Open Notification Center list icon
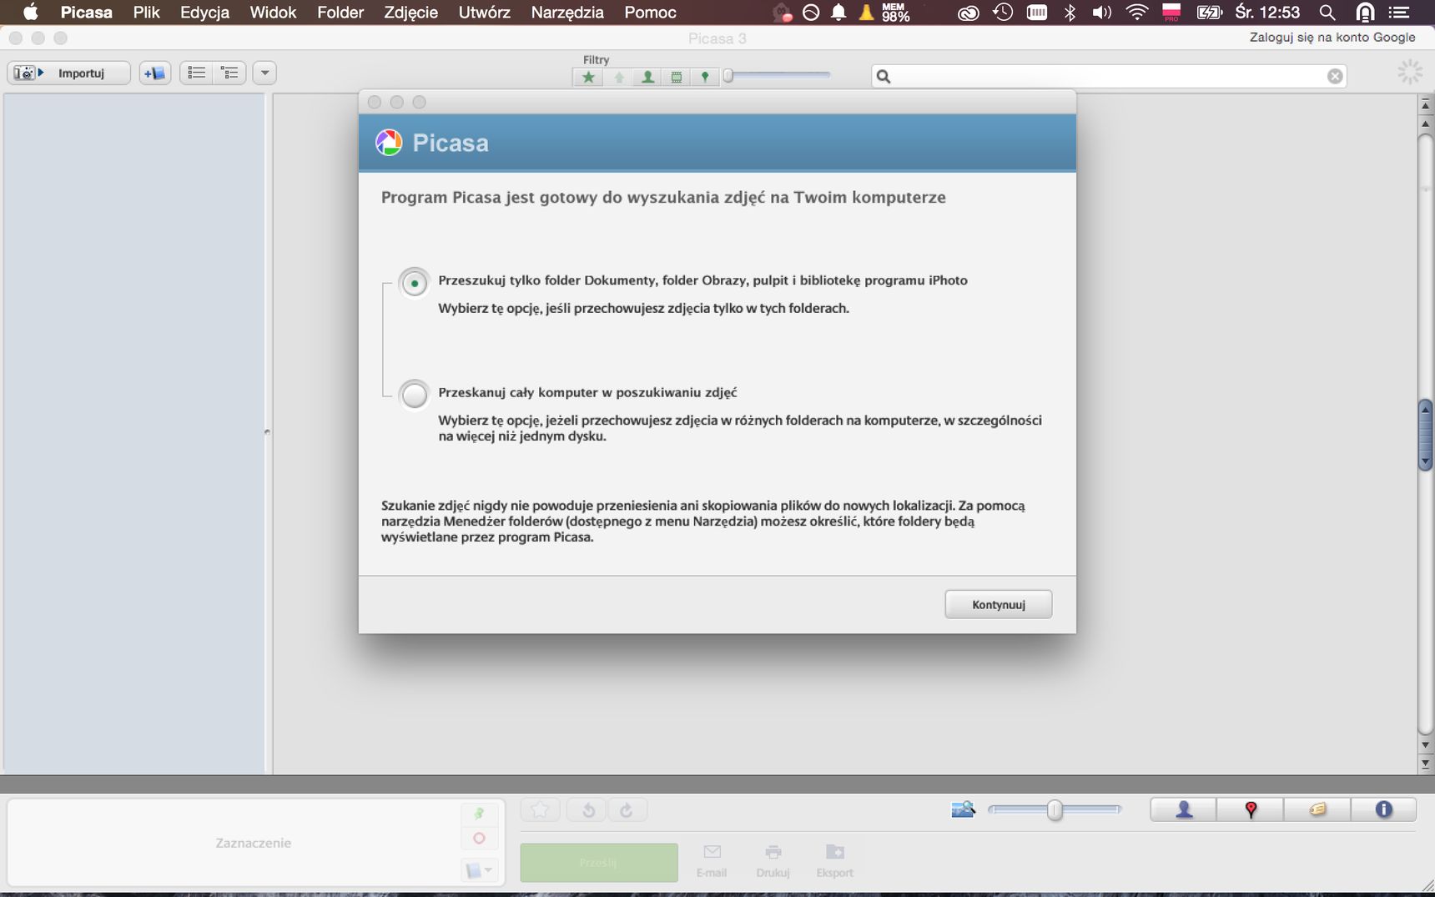1435x897 pixels. [1399, 13]
